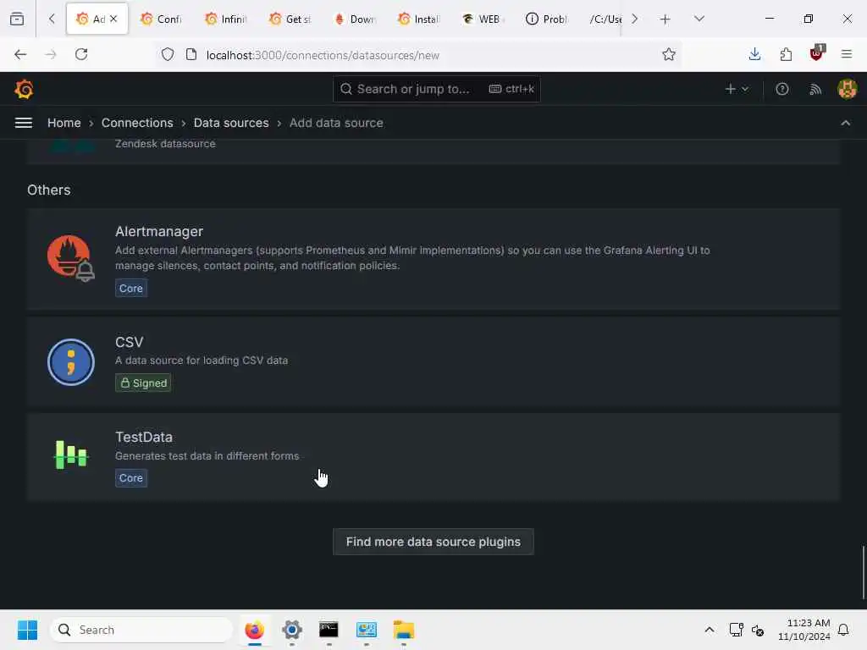This screenshot has width=867, height=650.
Task: Select the Alertmanager data source title
Action: pos(159,231)
